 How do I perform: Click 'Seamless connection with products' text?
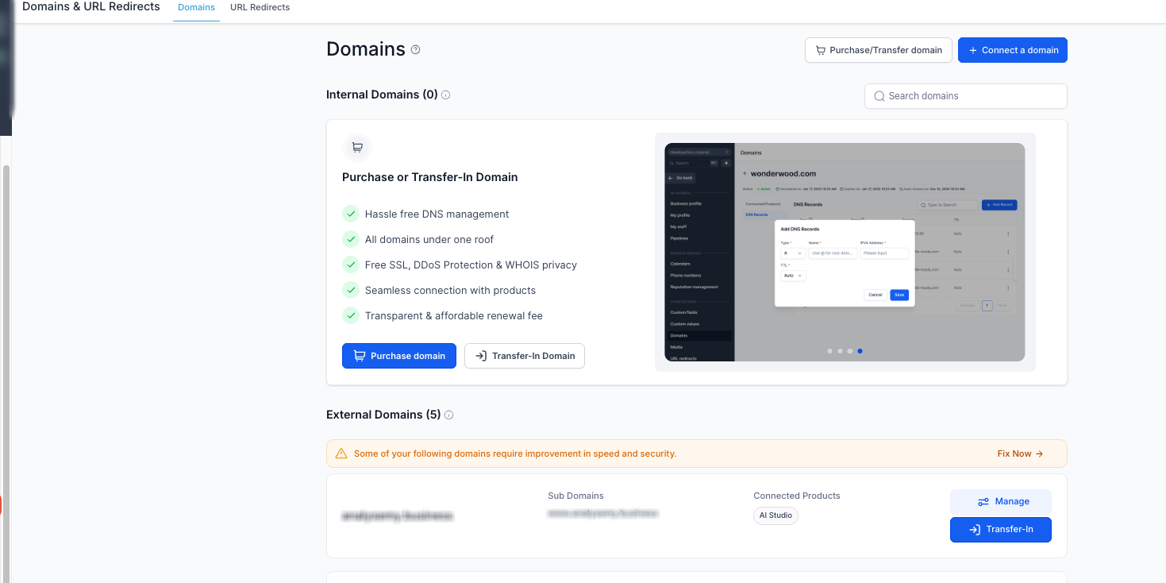click(450, 290)
